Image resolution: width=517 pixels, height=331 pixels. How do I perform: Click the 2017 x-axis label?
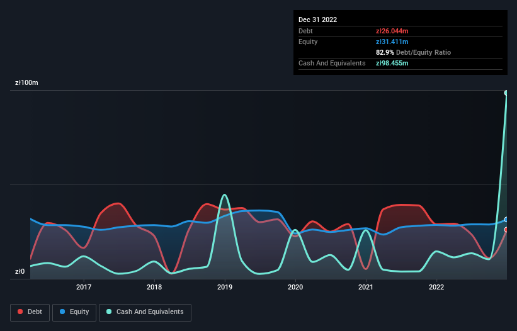[84, 287]
